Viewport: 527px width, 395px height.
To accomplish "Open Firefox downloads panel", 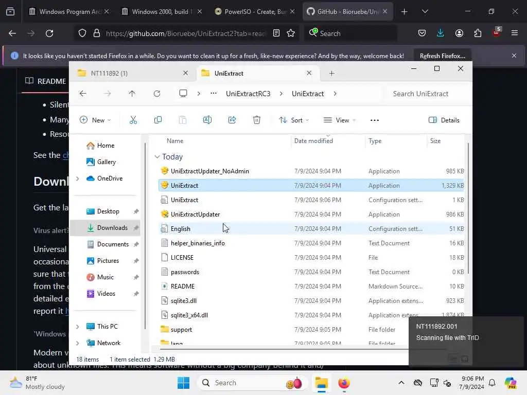I will 441,33.
